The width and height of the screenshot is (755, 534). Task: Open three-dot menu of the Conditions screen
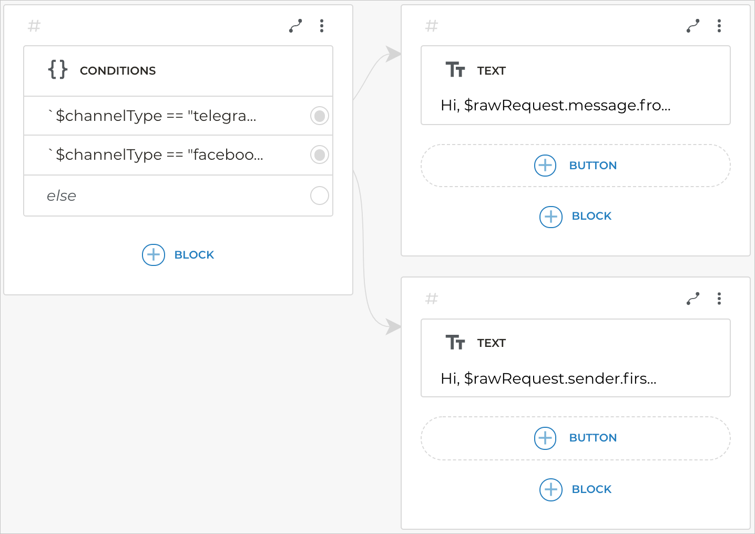pos(322,26)
